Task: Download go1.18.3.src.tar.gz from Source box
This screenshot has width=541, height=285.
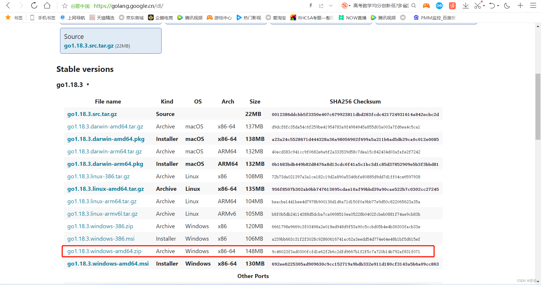Action: click(89, 46)
